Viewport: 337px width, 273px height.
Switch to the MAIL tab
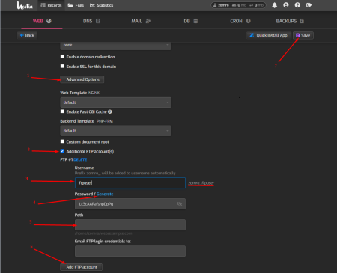click(141, 21)
